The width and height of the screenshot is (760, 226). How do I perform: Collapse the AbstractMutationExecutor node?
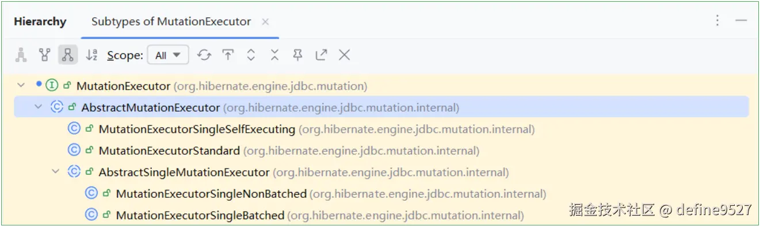(x=39, y=107)
